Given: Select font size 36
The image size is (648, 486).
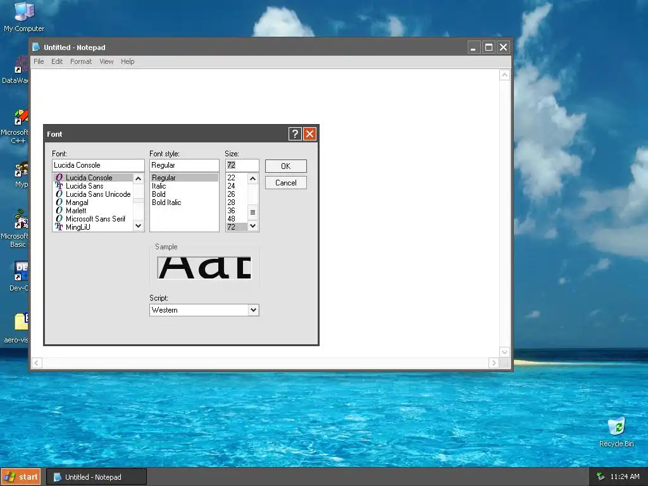Looking at the screenshot, I should point(237,211).
